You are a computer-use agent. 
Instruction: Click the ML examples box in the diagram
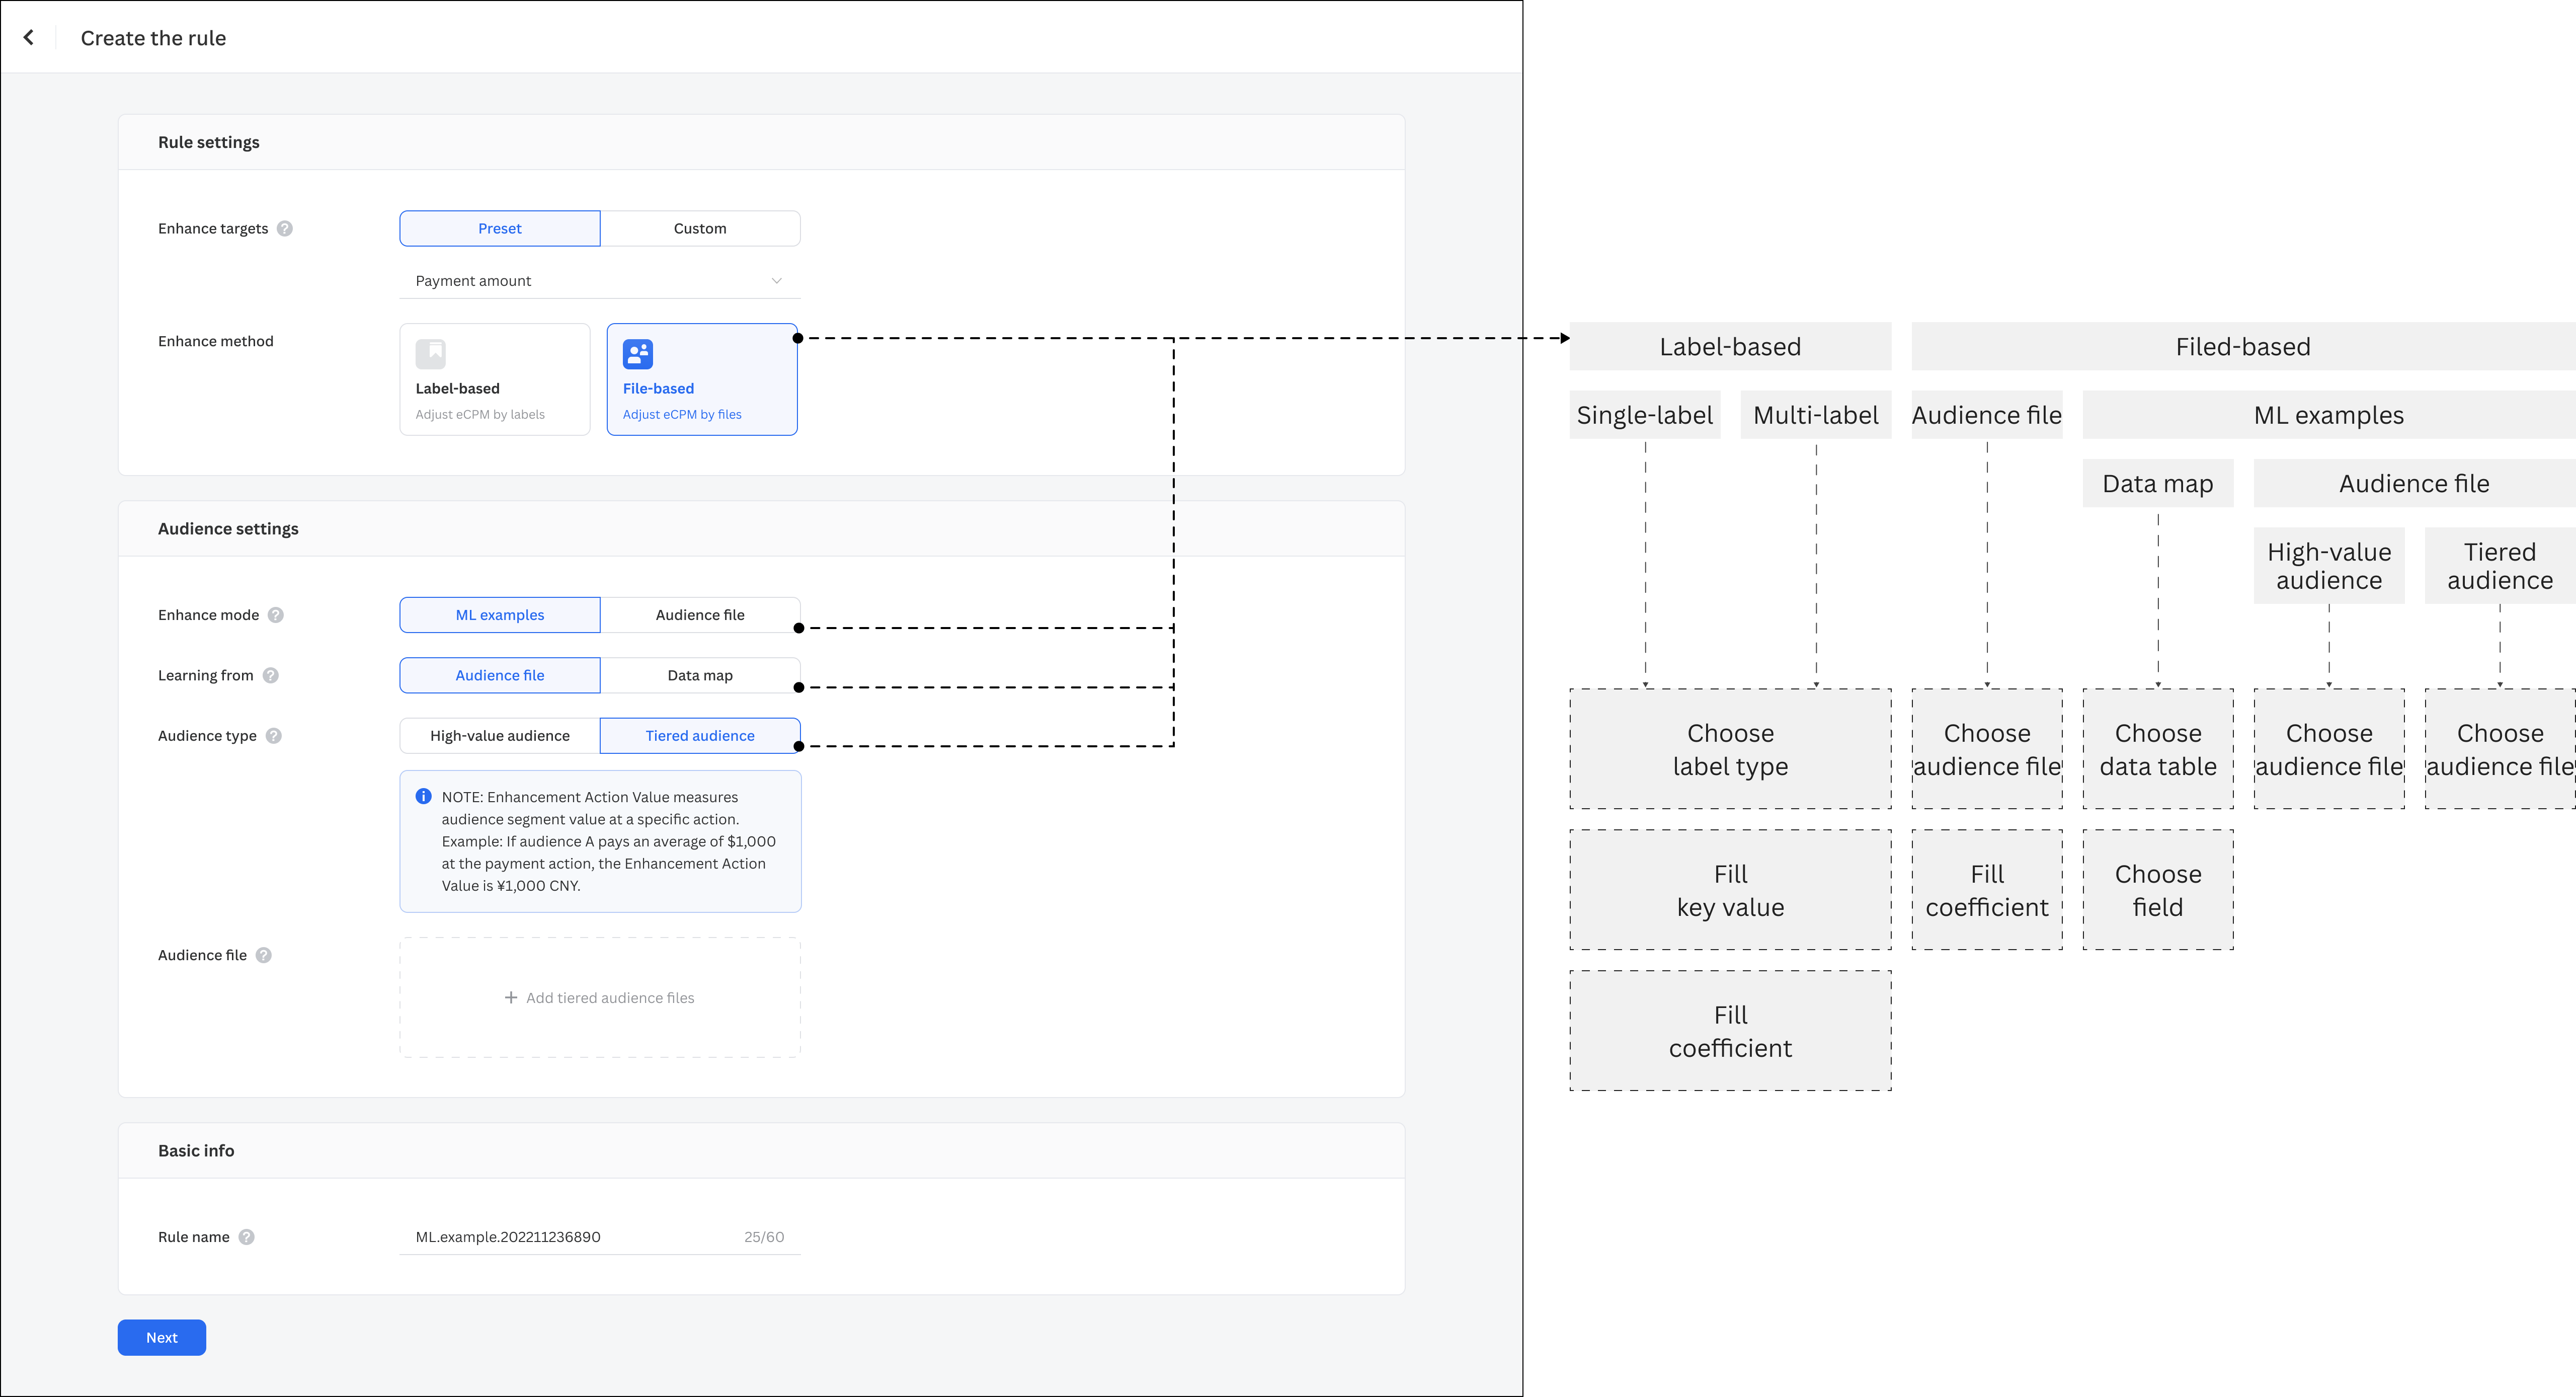[x=2329, y=415]
